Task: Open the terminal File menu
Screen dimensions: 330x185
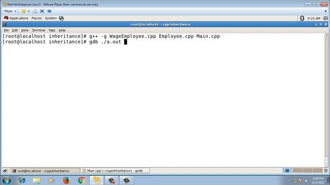Action: (6, 30)
